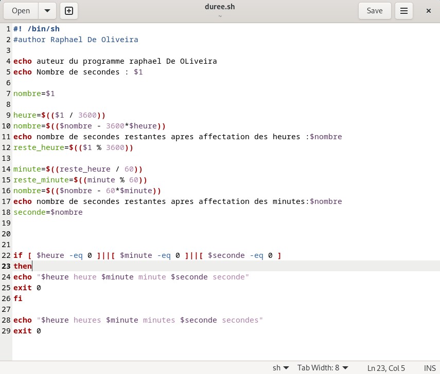
Task: Save the duree.sh file
Action: point(374,10)
